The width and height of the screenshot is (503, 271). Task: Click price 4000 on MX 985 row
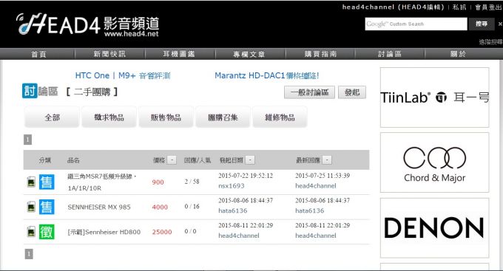pos(160,207)
